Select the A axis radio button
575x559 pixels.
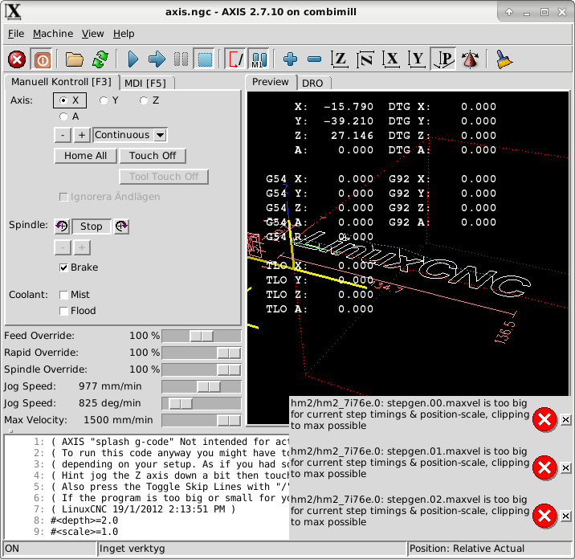pos(69,116)
